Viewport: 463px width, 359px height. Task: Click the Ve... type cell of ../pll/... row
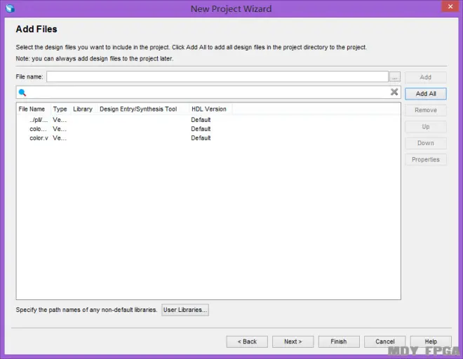point(60,120)
